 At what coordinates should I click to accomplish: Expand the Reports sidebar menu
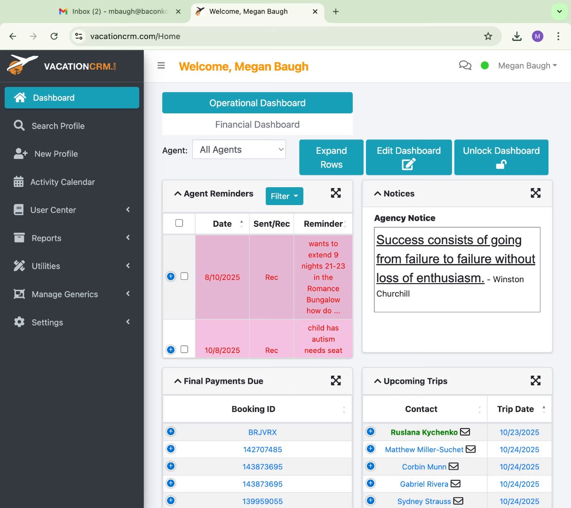pyautogui.click(x=72, y=238)
